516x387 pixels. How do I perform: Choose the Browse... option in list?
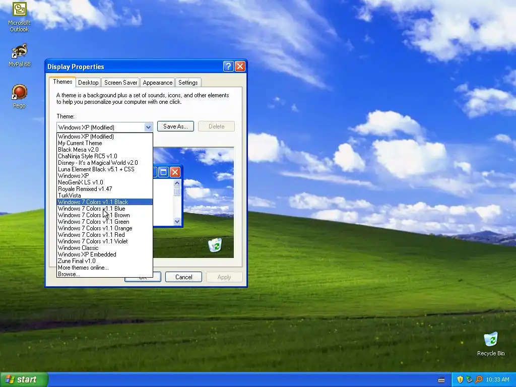[105, 274]
